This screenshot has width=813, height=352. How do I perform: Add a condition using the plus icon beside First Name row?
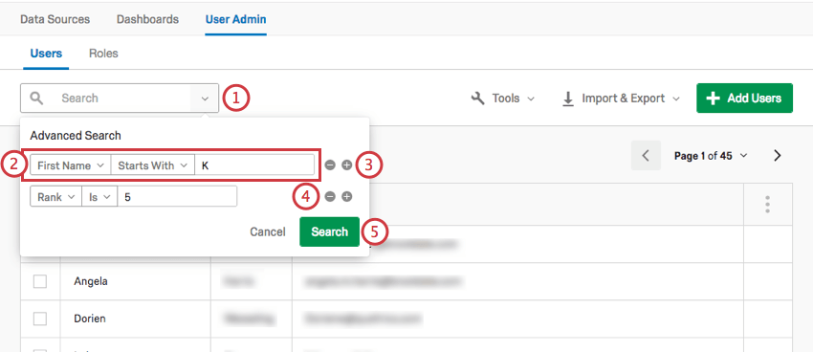pyautogui.click(x=347, y=165)
